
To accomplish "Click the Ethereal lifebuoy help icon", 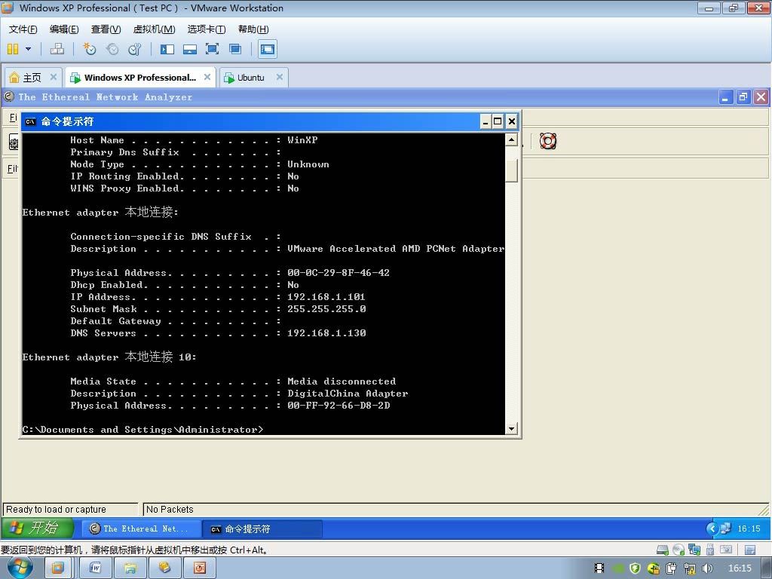I will coord(548,141).
